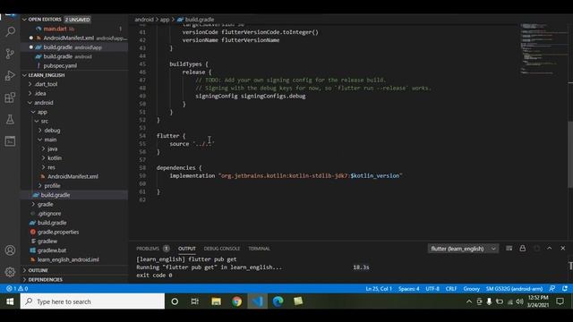Click Ln 25, Col 1 in status bar
The width and height of the screenshot is (573, 322).
coord(379,288)
